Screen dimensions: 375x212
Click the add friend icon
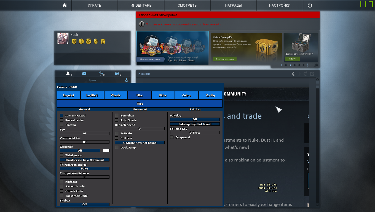tap(127, 80)
